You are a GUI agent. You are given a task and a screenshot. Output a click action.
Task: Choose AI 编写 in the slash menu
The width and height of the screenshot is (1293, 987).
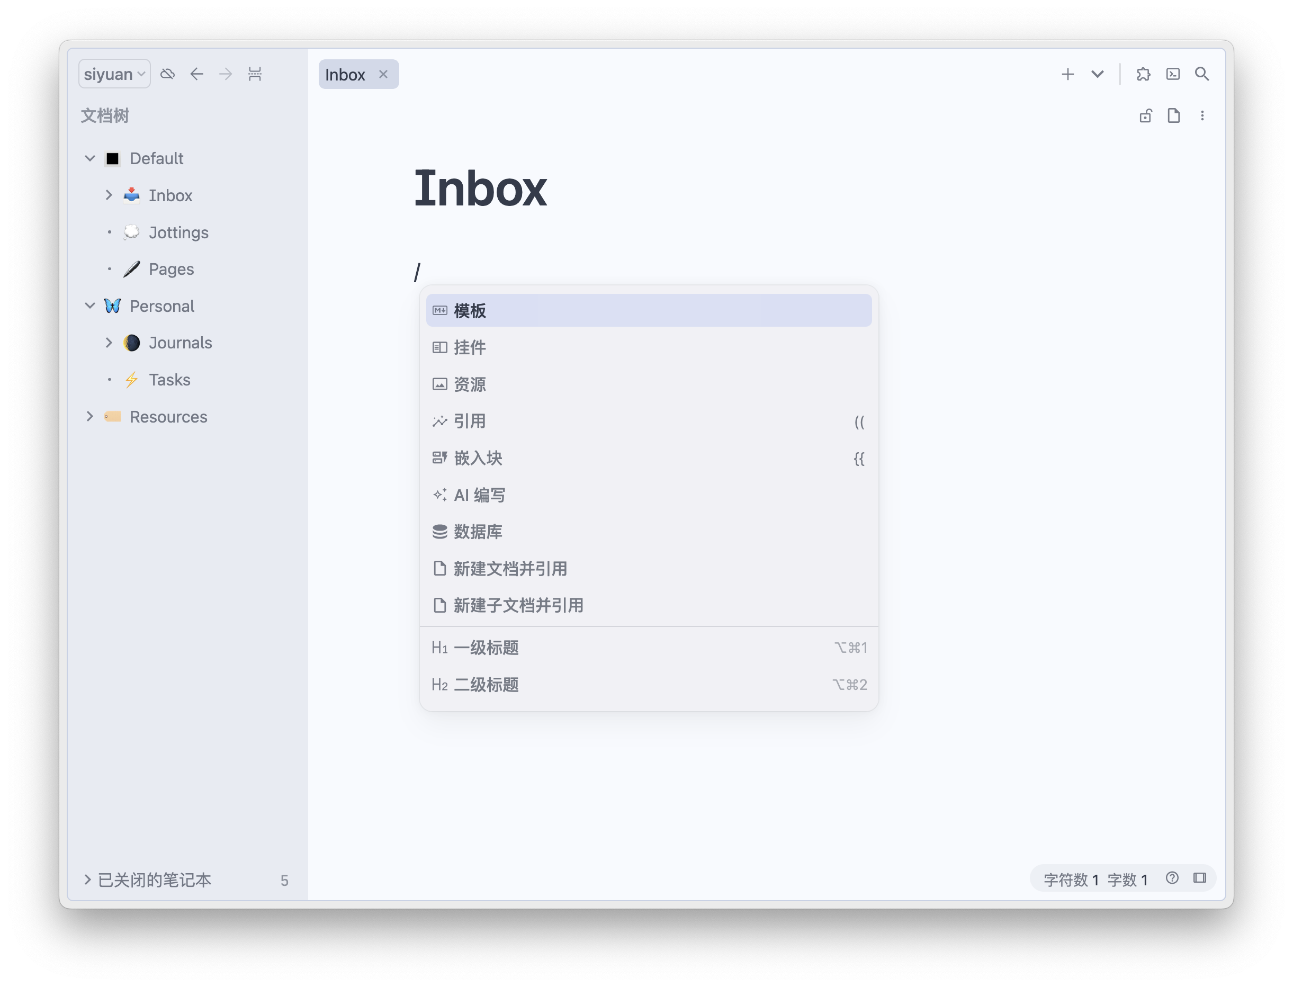tap(479, 495)
